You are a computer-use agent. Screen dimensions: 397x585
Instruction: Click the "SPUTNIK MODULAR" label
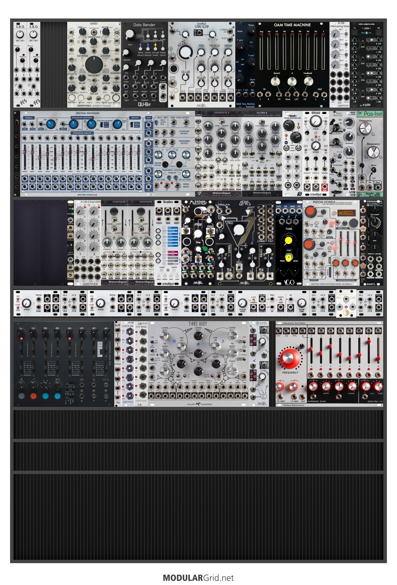[87, 194]
